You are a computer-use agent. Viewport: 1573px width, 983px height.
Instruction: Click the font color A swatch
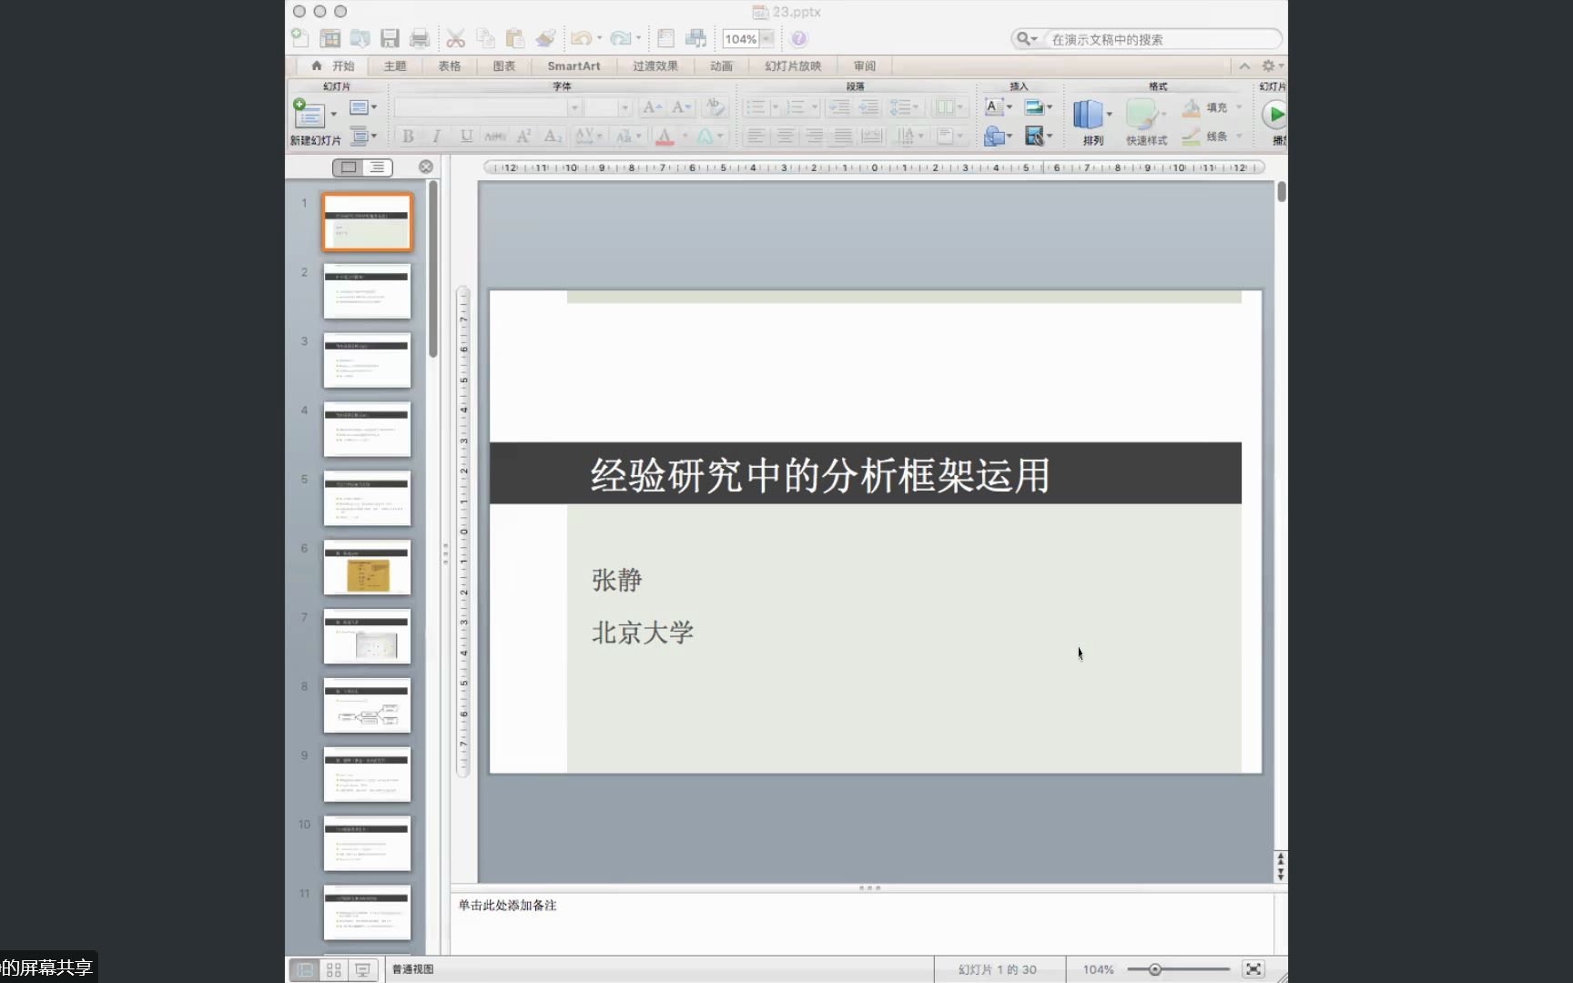(x=665, y=137)
